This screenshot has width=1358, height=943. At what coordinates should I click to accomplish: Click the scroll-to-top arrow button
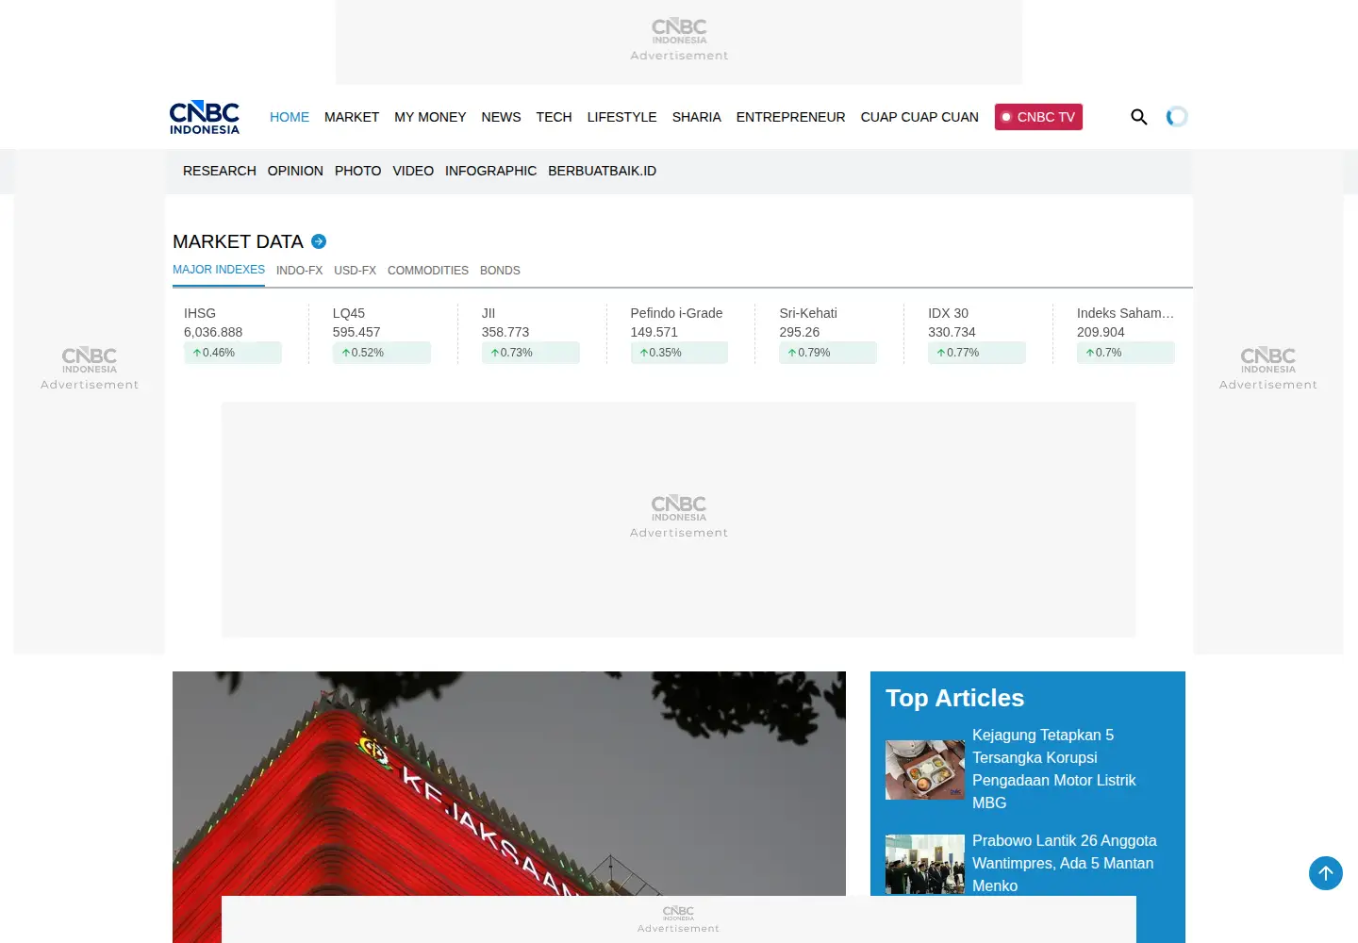[1326, 873]
